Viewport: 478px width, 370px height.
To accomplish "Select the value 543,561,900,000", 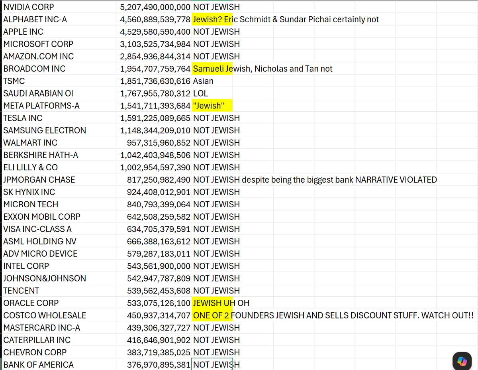I will click(159, 266).
